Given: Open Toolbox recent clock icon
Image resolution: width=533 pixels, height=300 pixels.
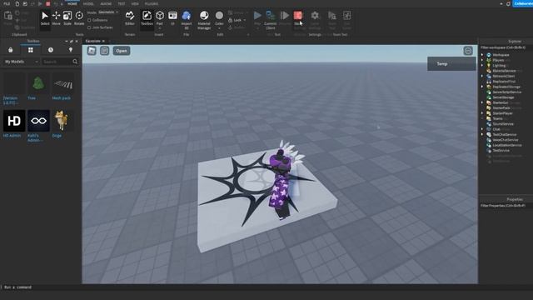Looking at the screenshot, I should click(x=51, y=50).
